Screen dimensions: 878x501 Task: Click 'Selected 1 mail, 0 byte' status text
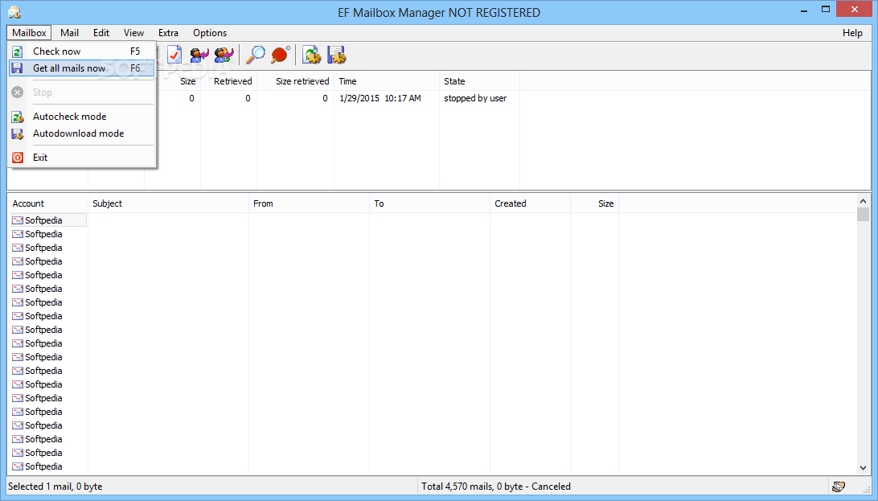(x=55, y=487)
